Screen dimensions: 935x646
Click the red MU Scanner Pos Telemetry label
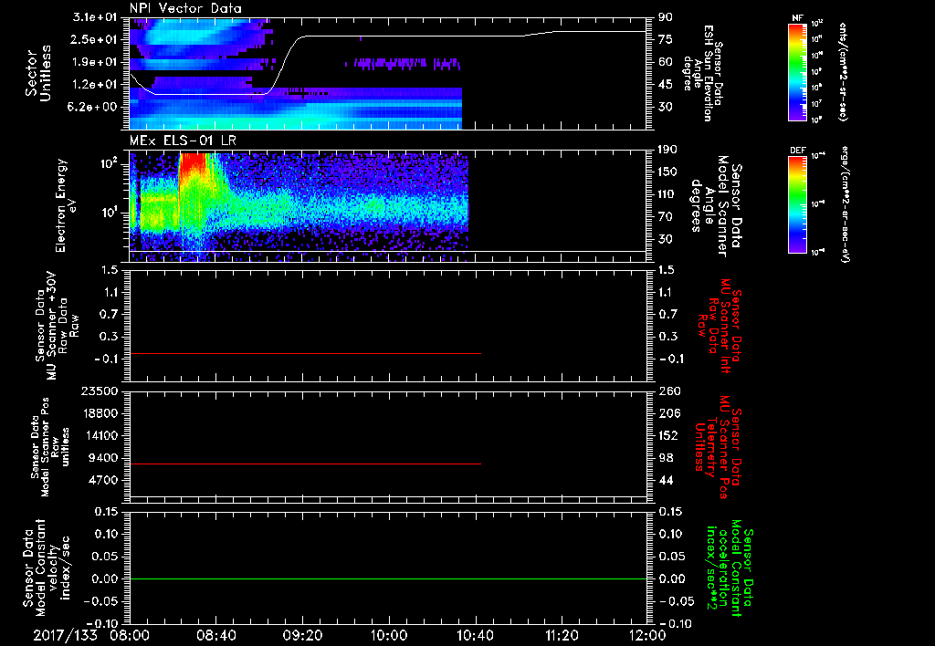[x=718, y=447]
